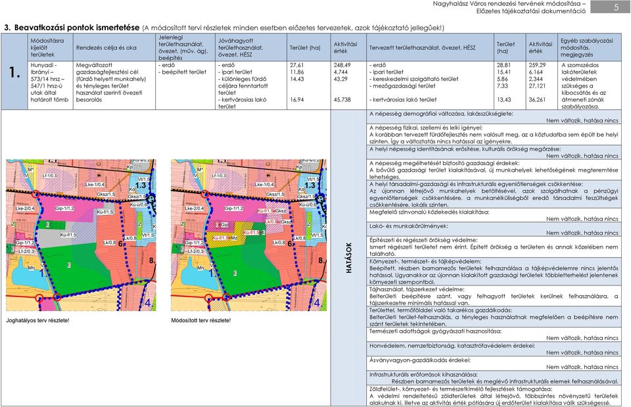Select area value "11,86"
Screen dimensions: 631x407
pos(296,72)
